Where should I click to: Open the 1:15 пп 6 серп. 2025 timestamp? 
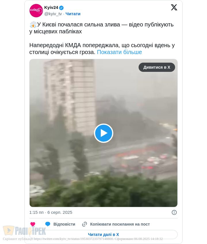pyautogui.click(x=51, y=212)
